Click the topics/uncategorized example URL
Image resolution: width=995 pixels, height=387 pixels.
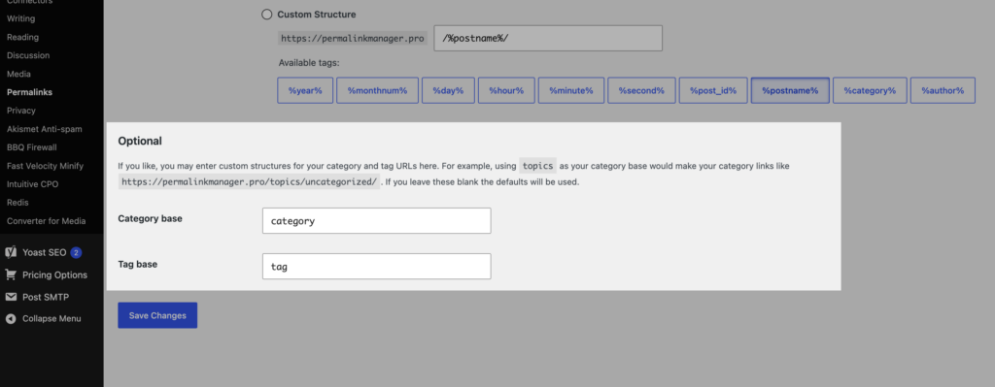(x=250, y=182)
